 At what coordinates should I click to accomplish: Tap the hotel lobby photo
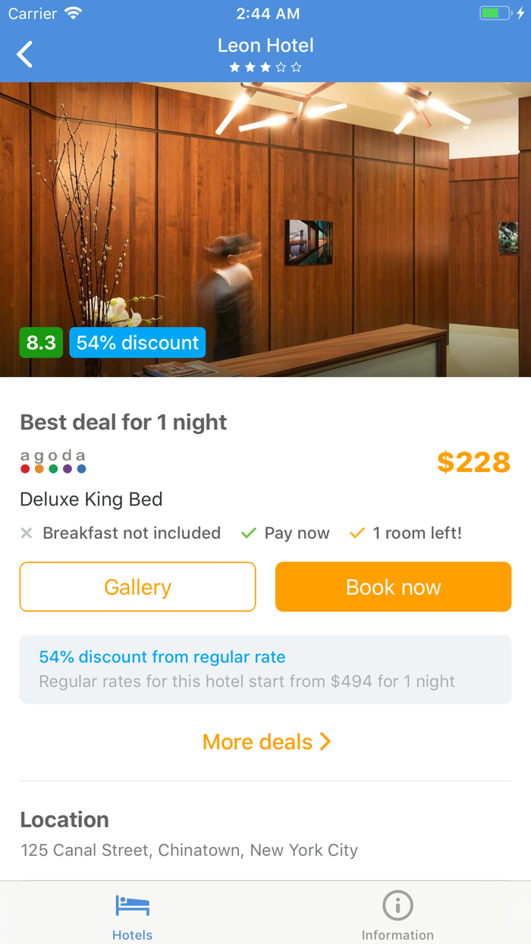(265, 228)
